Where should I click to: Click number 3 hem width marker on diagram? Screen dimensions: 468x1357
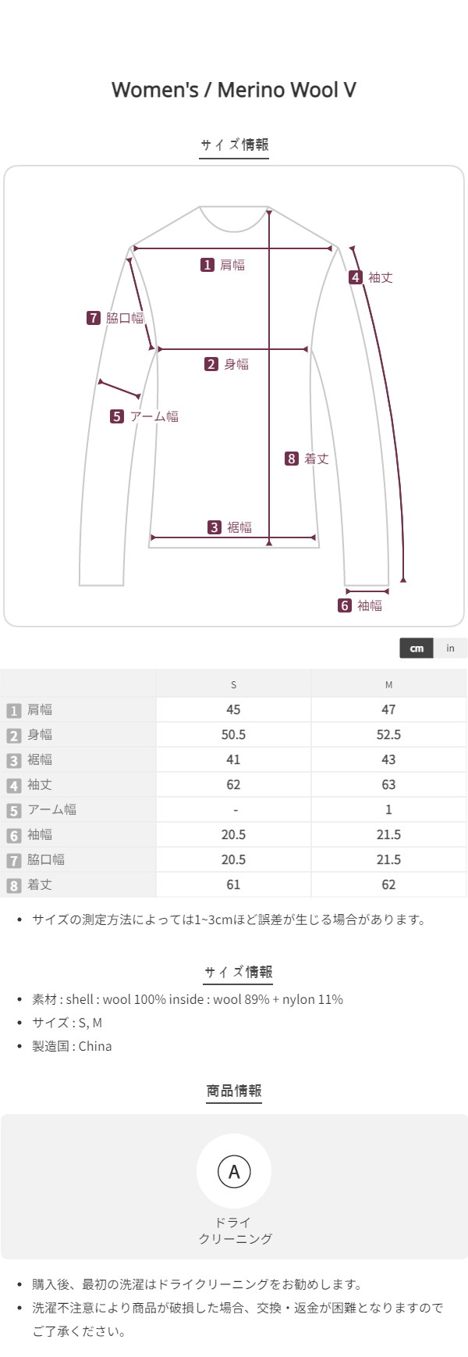coord(214,527)
